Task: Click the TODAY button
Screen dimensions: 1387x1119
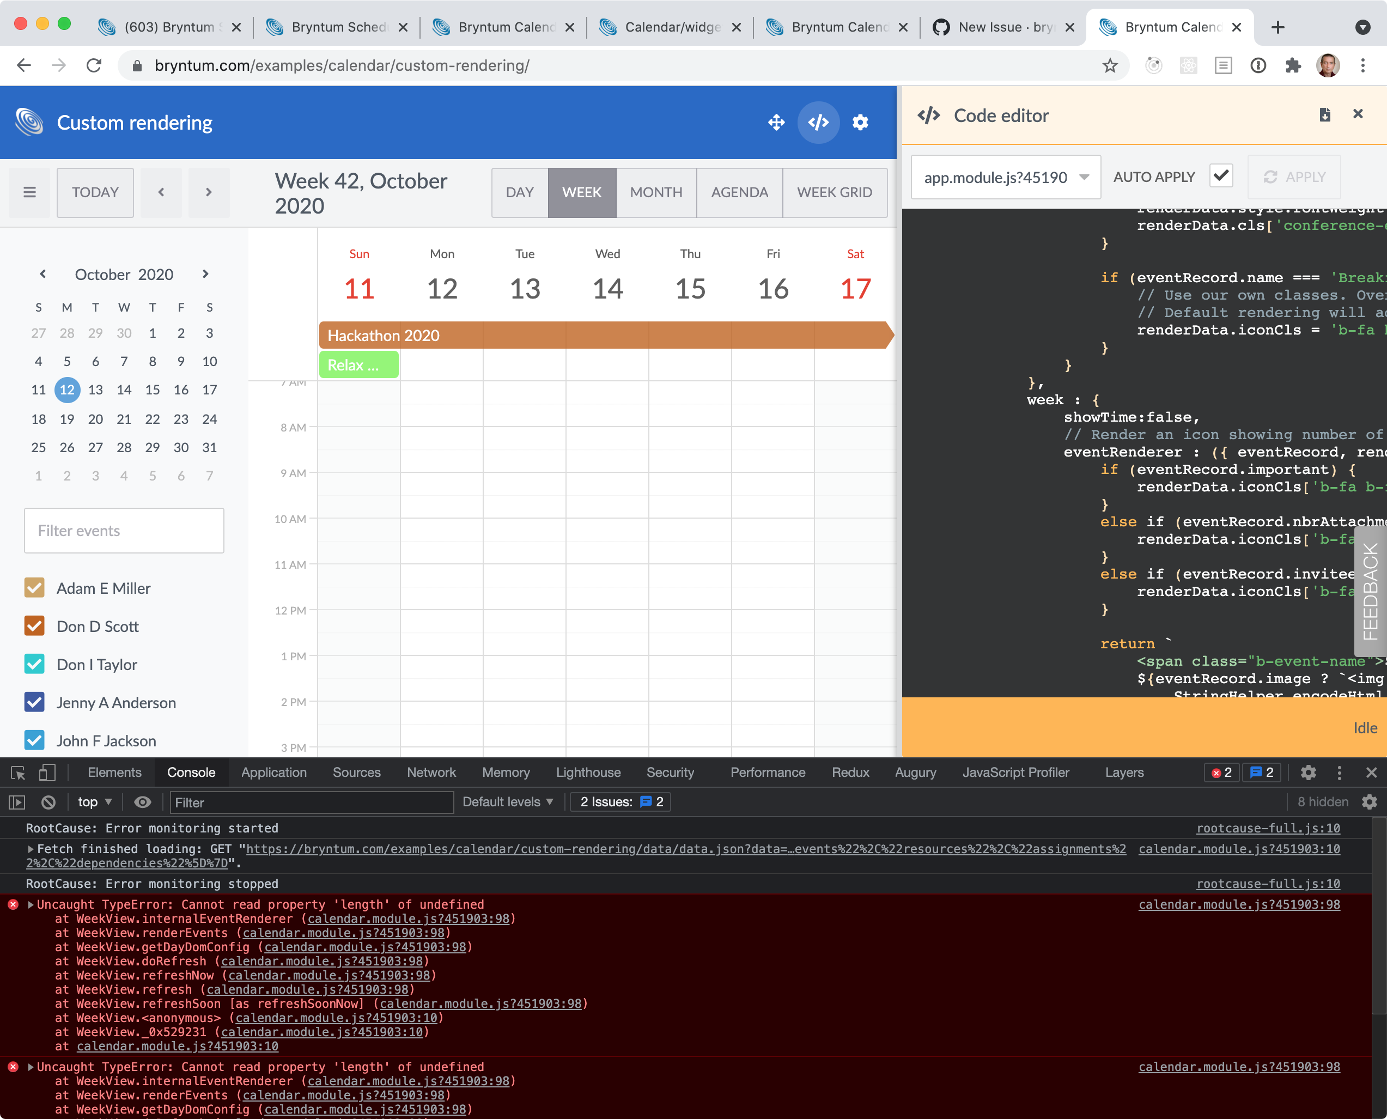Action: (x=95, y=192)
